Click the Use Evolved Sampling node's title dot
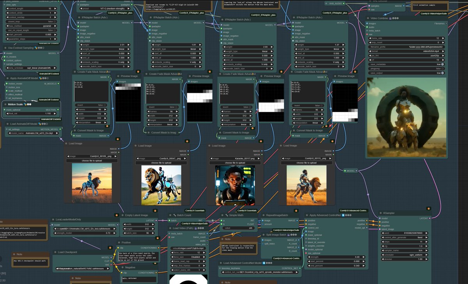 [x=5, y=48]
